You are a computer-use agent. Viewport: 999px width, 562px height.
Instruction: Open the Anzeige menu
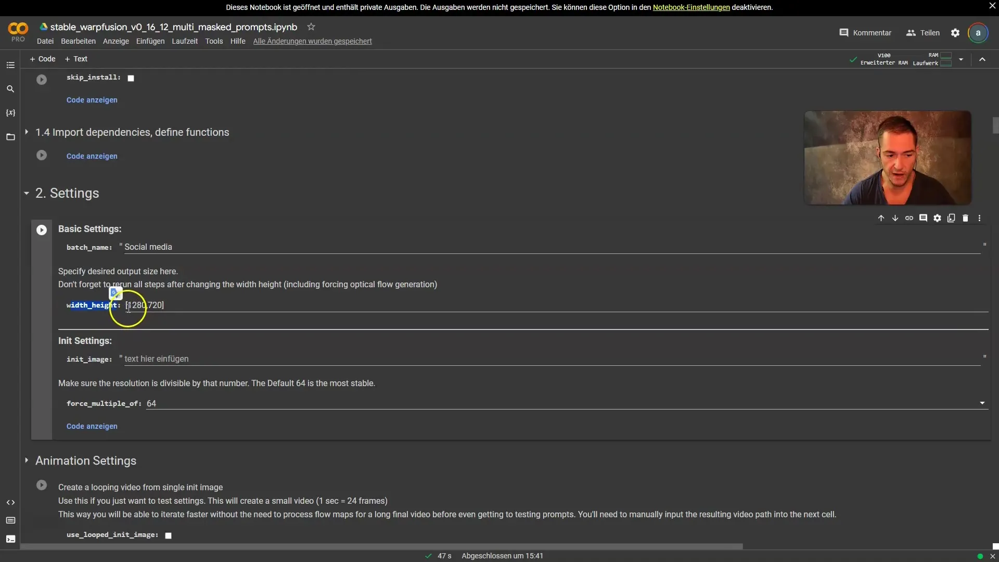(116, 42)
